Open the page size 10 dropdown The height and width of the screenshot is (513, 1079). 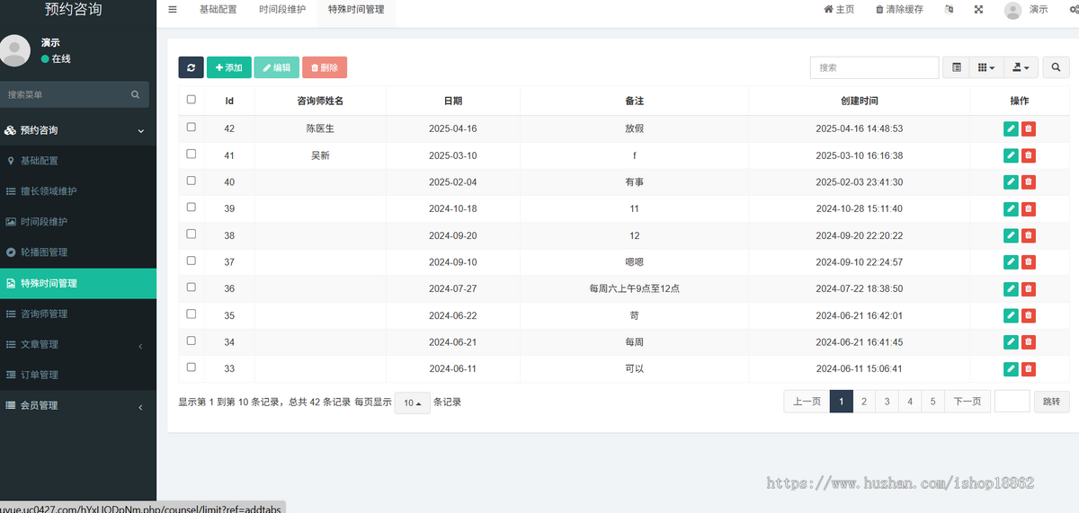[413, 402]
